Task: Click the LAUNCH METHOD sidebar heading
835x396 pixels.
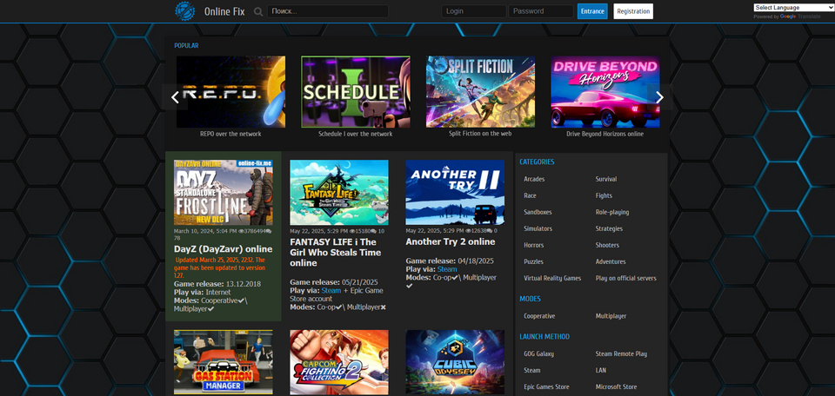Action: [544, 336]
